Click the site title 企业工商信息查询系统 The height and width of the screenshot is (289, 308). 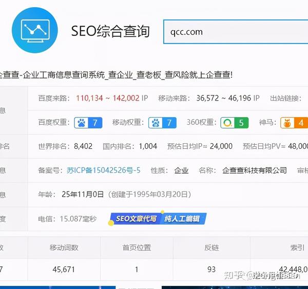pyautogui.click(x=64, y=75)
